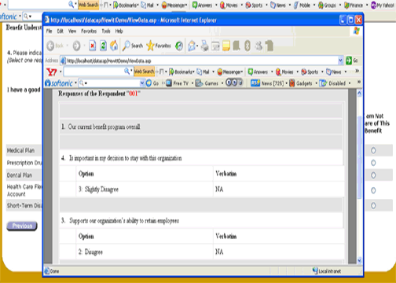Open the Mail icon dropdown arrow
Image resolution: width=396 pixels, height=283 pixels.
(197, 46)
